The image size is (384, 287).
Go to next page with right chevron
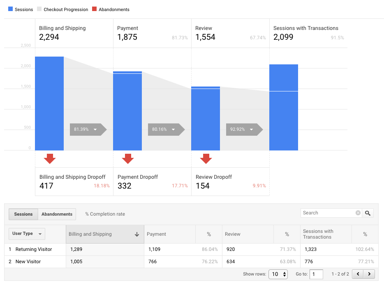pos(369,274)
